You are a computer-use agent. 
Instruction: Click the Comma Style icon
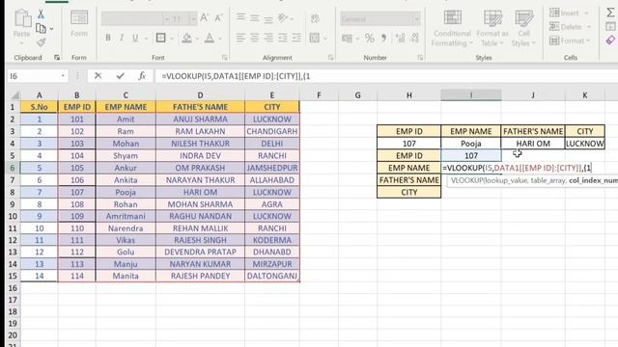pyautogui.click(x=383, y=39)
